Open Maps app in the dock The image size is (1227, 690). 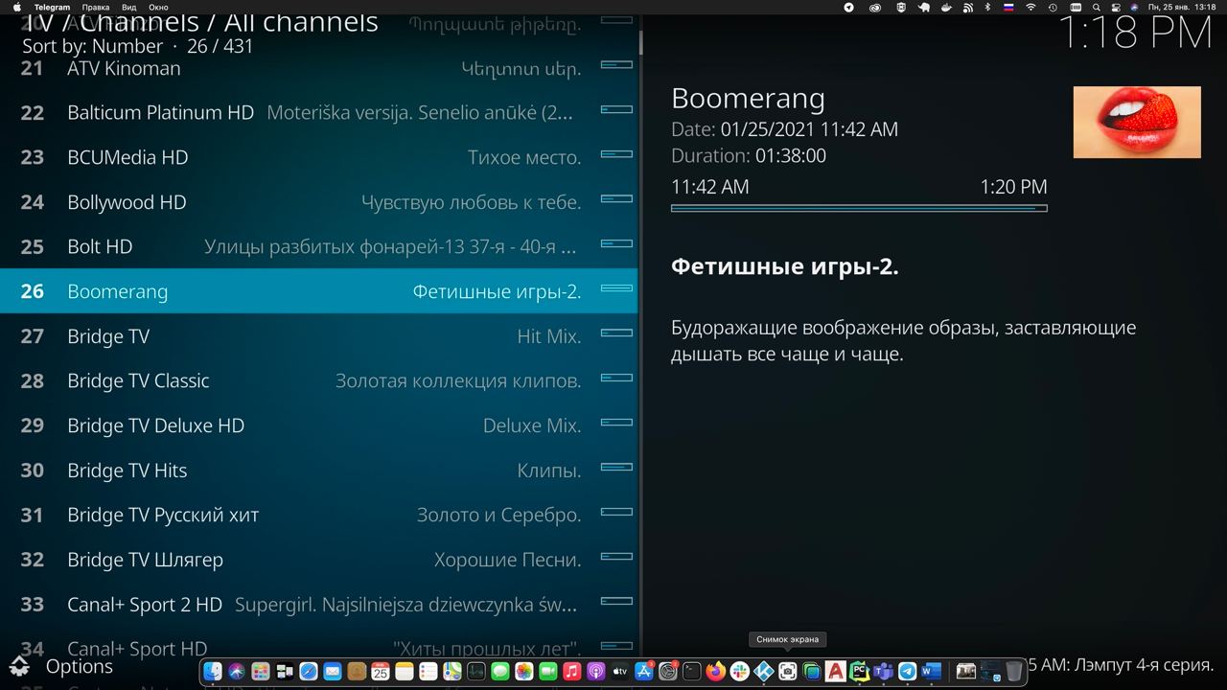pos(452,672)
